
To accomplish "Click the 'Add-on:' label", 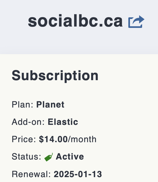I will (28, 122).
